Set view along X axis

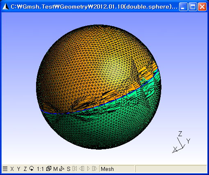pyautogui.click(x=12, y=169)
